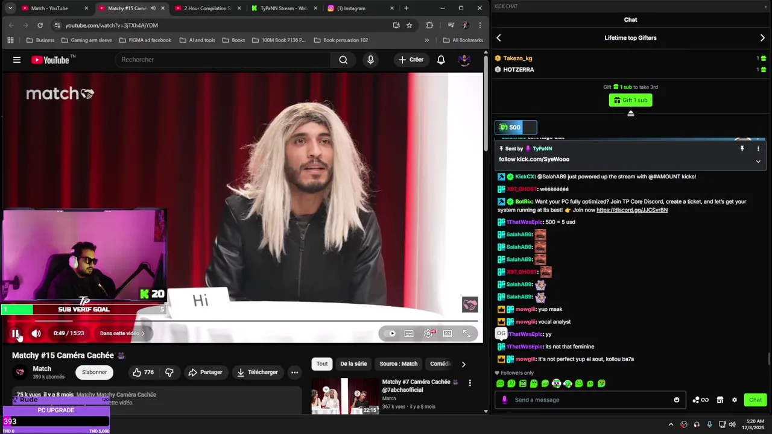The image size is (772, 434).
Task: Open All Bookmarks folder
Action: pos(463,40)
